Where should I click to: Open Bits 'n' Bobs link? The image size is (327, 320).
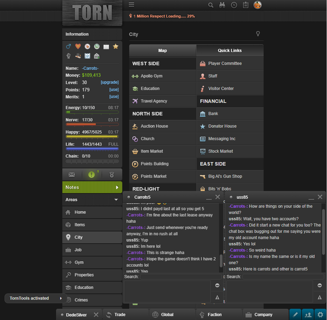click(230, 188)
